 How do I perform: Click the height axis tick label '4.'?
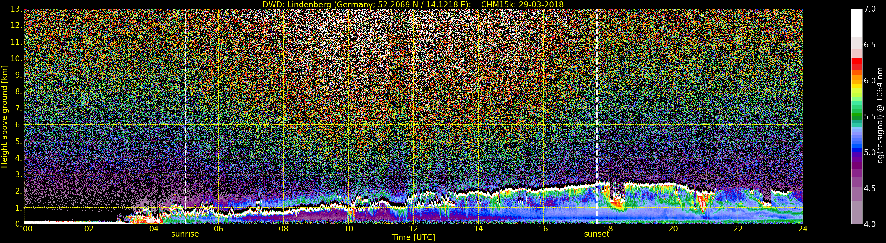[19, 158]
